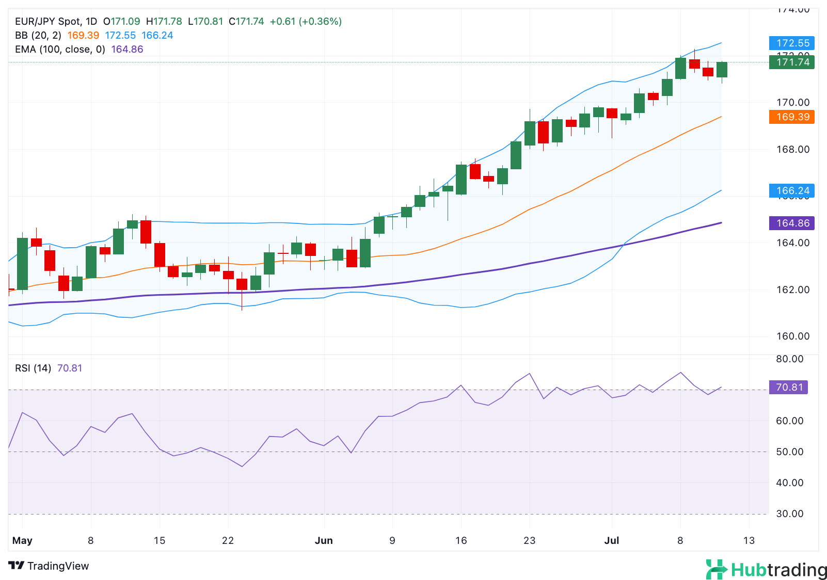Open the RSI (14) indicator legend

tap(33, 368)
